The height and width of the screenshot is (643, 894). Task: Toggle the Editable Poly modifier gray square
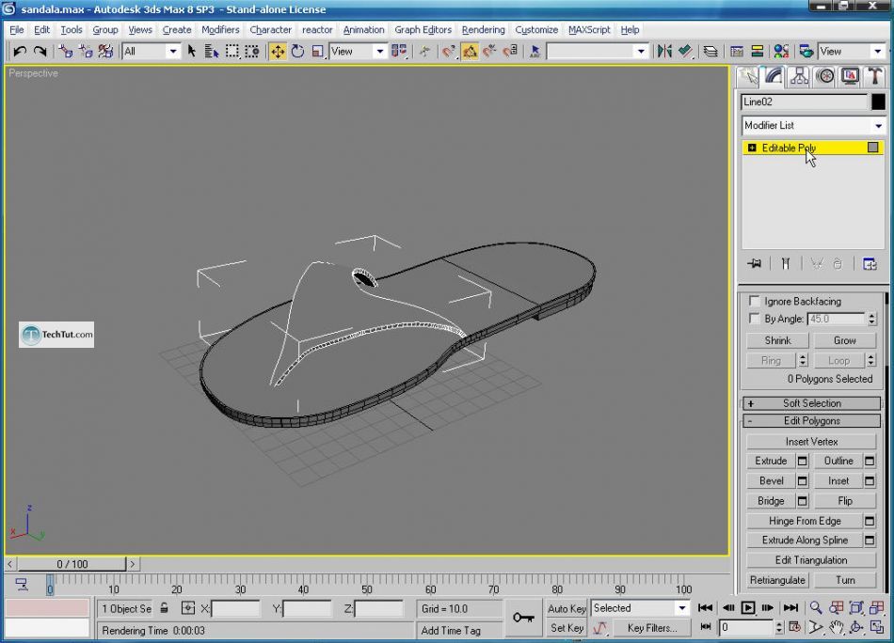[x=873, y=148]
